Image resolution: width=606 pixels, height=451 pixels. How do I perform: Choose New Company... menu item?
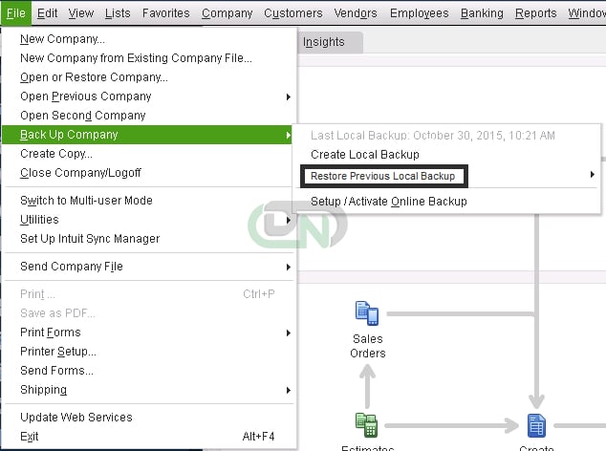[x=149, y=39]
